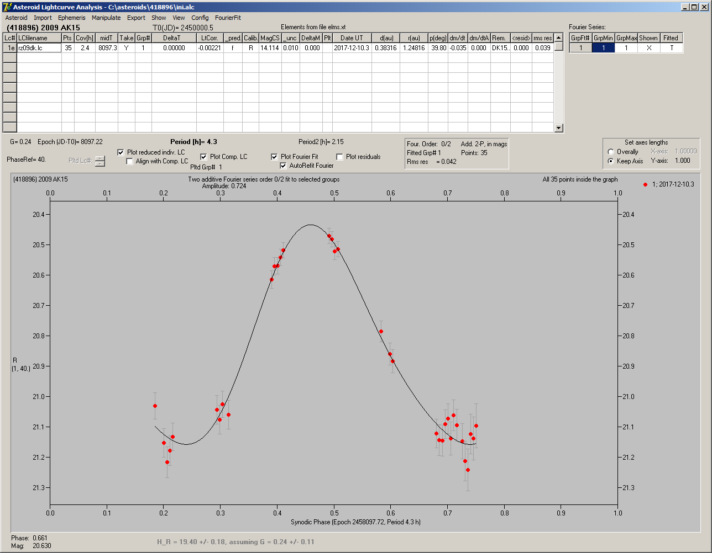Click the Amplitude: 0.724 label
Screen dimensions: 712x553
click(x=224, y=186)
